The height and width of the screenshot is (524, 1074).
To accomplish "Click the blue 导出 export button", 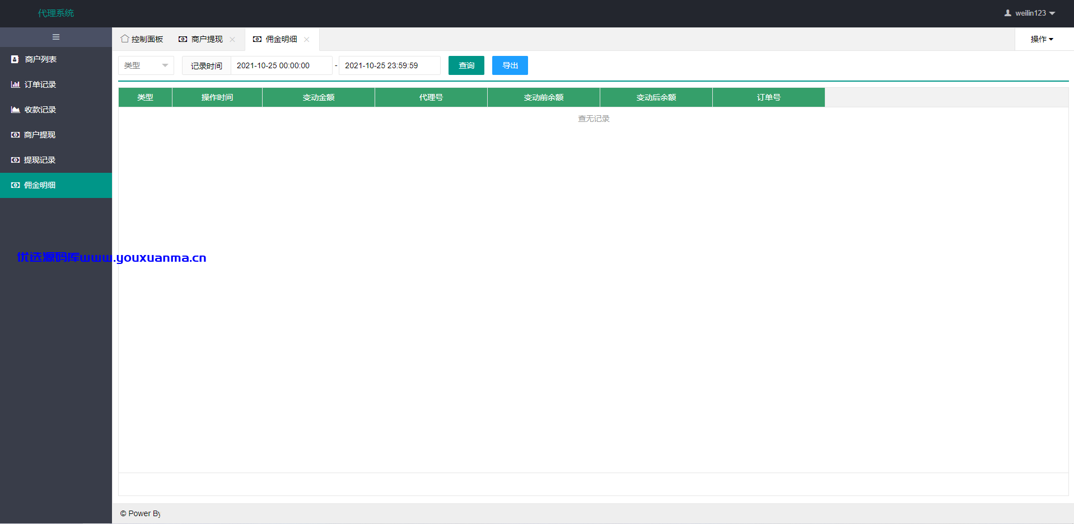I will coord(510,65).
